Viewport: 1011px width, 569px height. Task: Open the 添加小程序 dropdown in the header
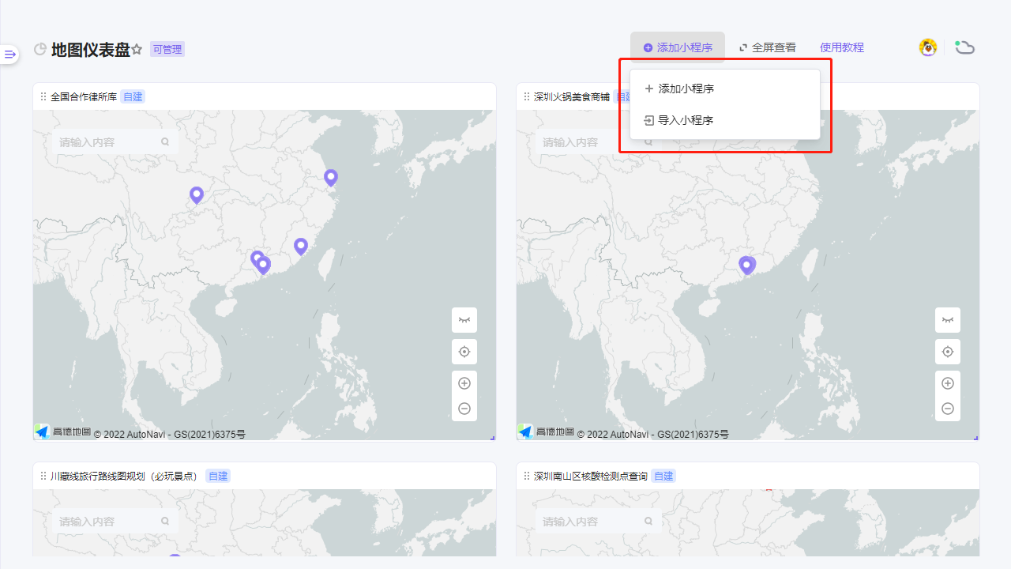678,47
